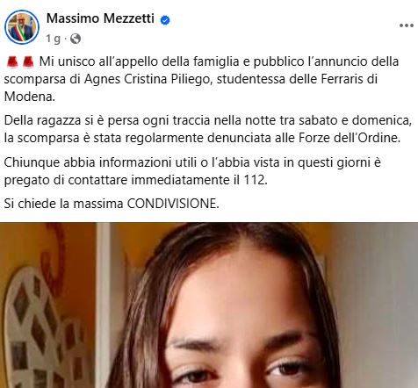418x388 pixels.
Task: Open Massimo Mezzetti's profile picture
Action: click(22, 27)
